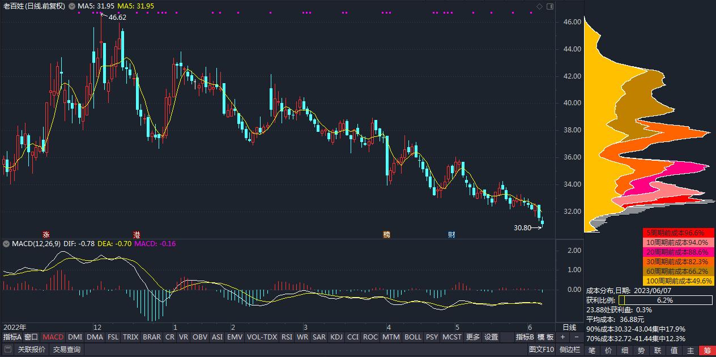Switch to the 价 tab in right panel
This screenshot has height=357, width=716.
(607, 350)
